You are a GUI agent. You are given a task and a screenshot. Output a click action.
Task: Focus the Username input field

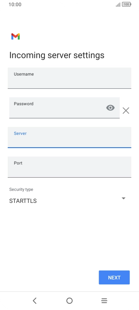coord(69,78)
